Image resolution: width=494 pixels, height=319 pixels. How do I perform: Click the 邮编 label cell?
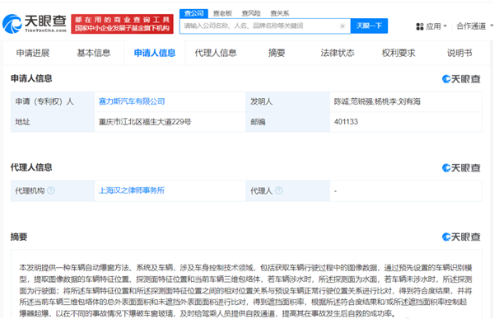[287, 122]
